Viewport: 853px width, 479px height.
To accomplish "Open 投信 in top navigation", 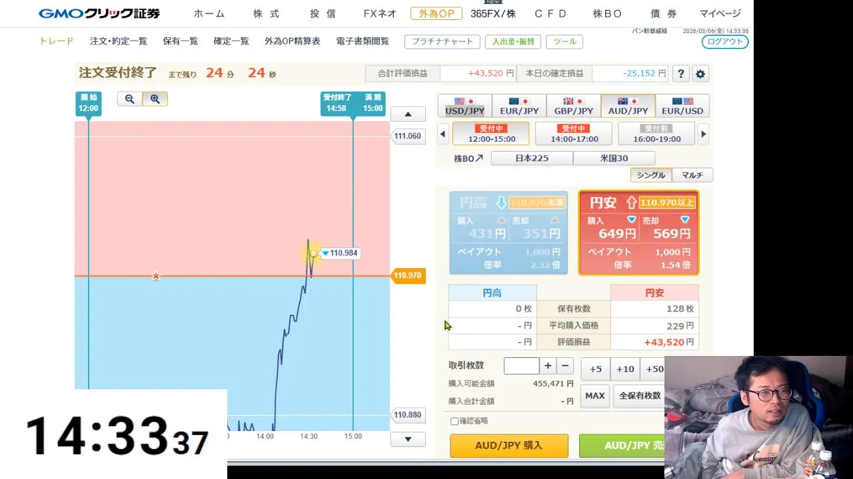I will (x=323, y=14).
